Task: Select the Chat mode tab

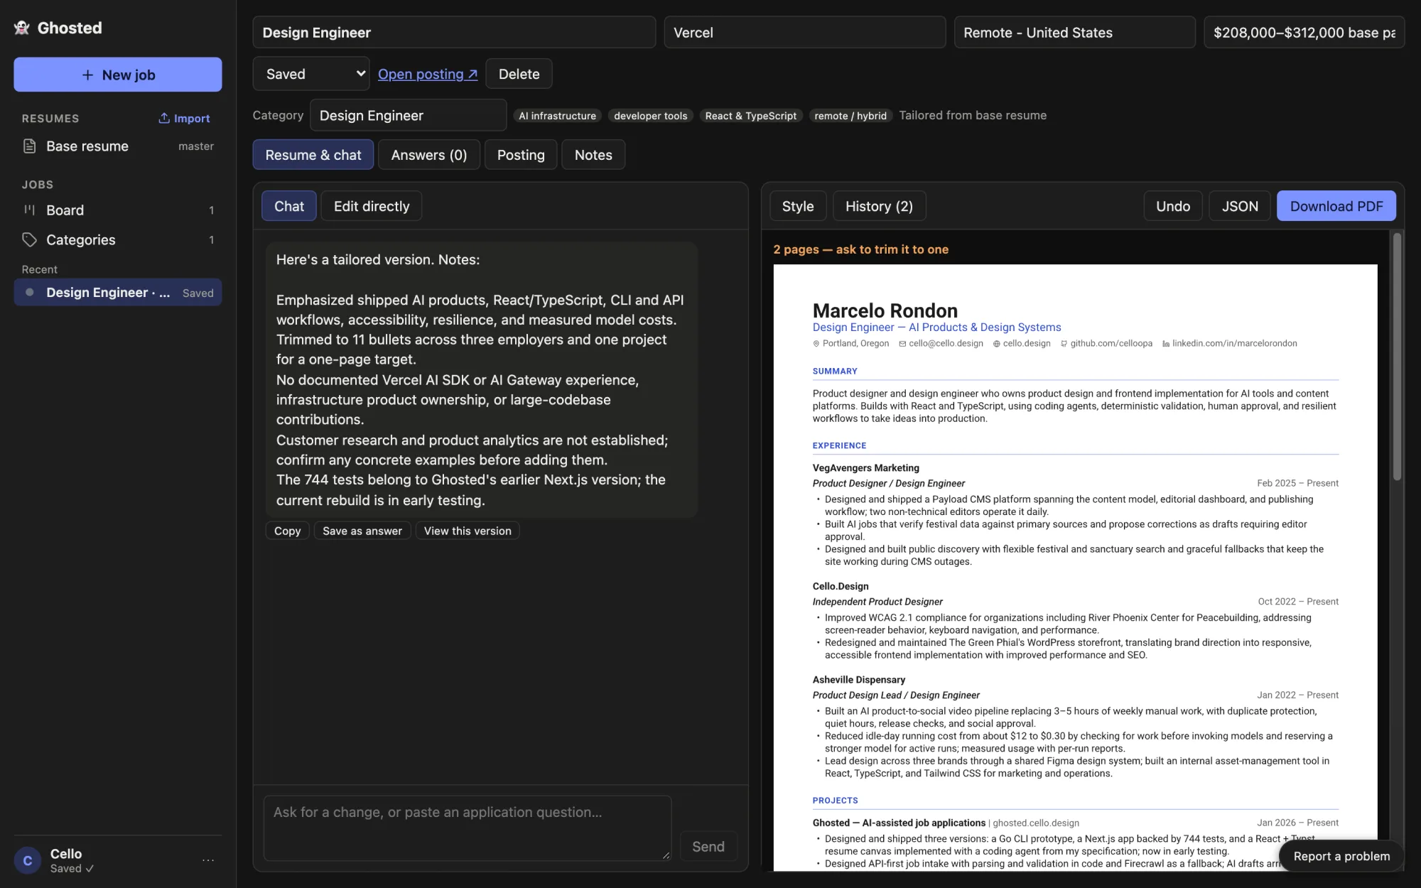Action: point(289,206)
